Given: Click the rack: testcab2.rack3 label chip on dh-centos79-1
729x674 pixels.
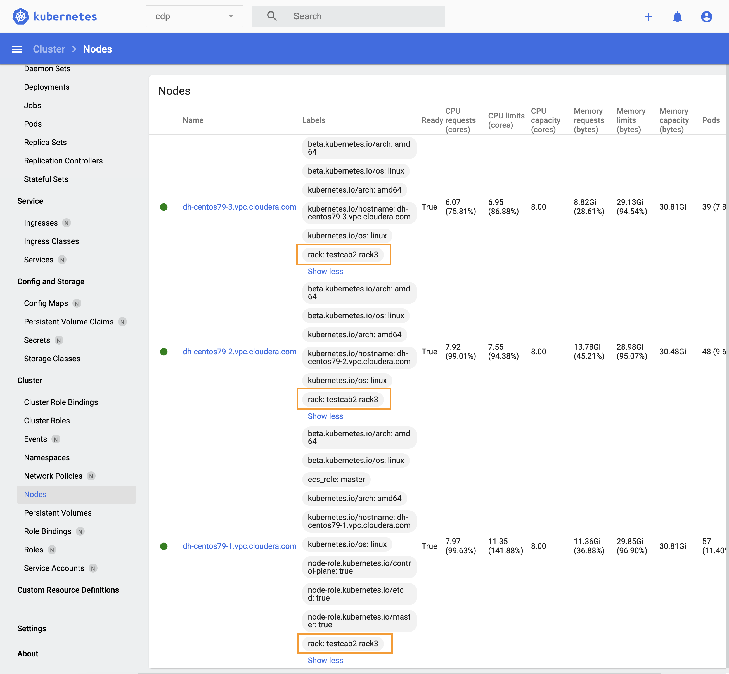Looking at the screenshot, I should (x=343, y=644).
